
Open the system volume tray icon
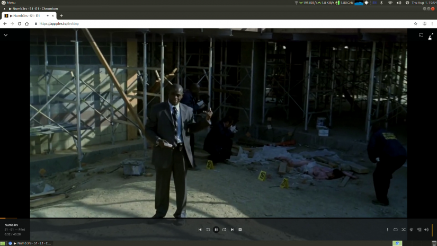(399, 3)
